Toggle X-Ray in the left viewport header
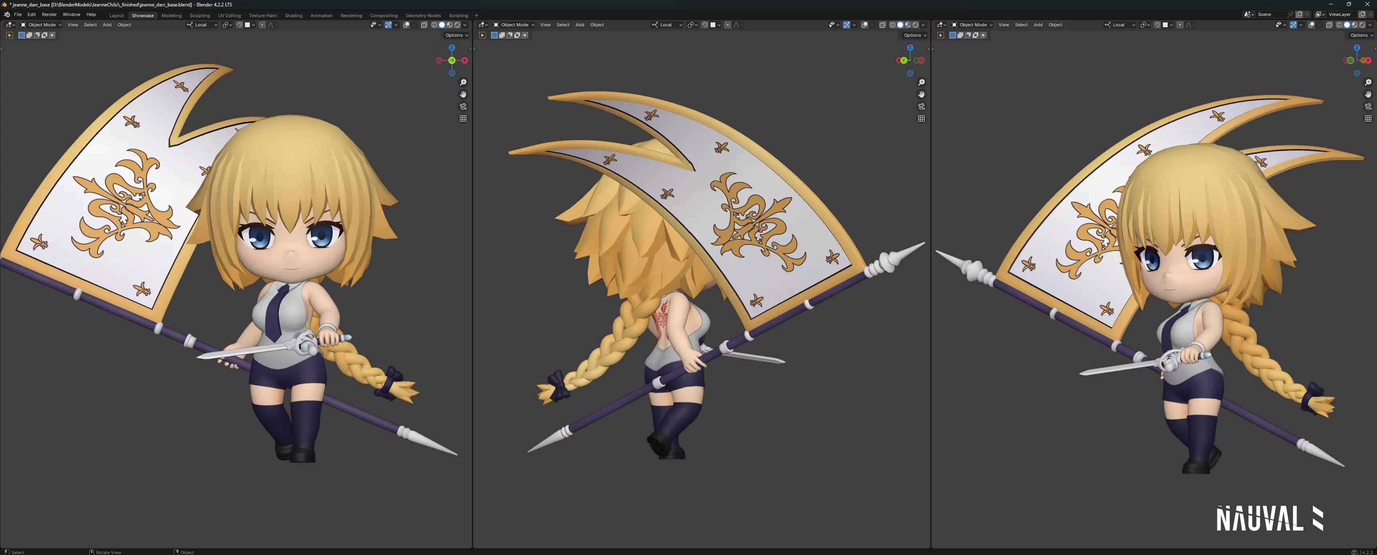 (x=424, y=24)
